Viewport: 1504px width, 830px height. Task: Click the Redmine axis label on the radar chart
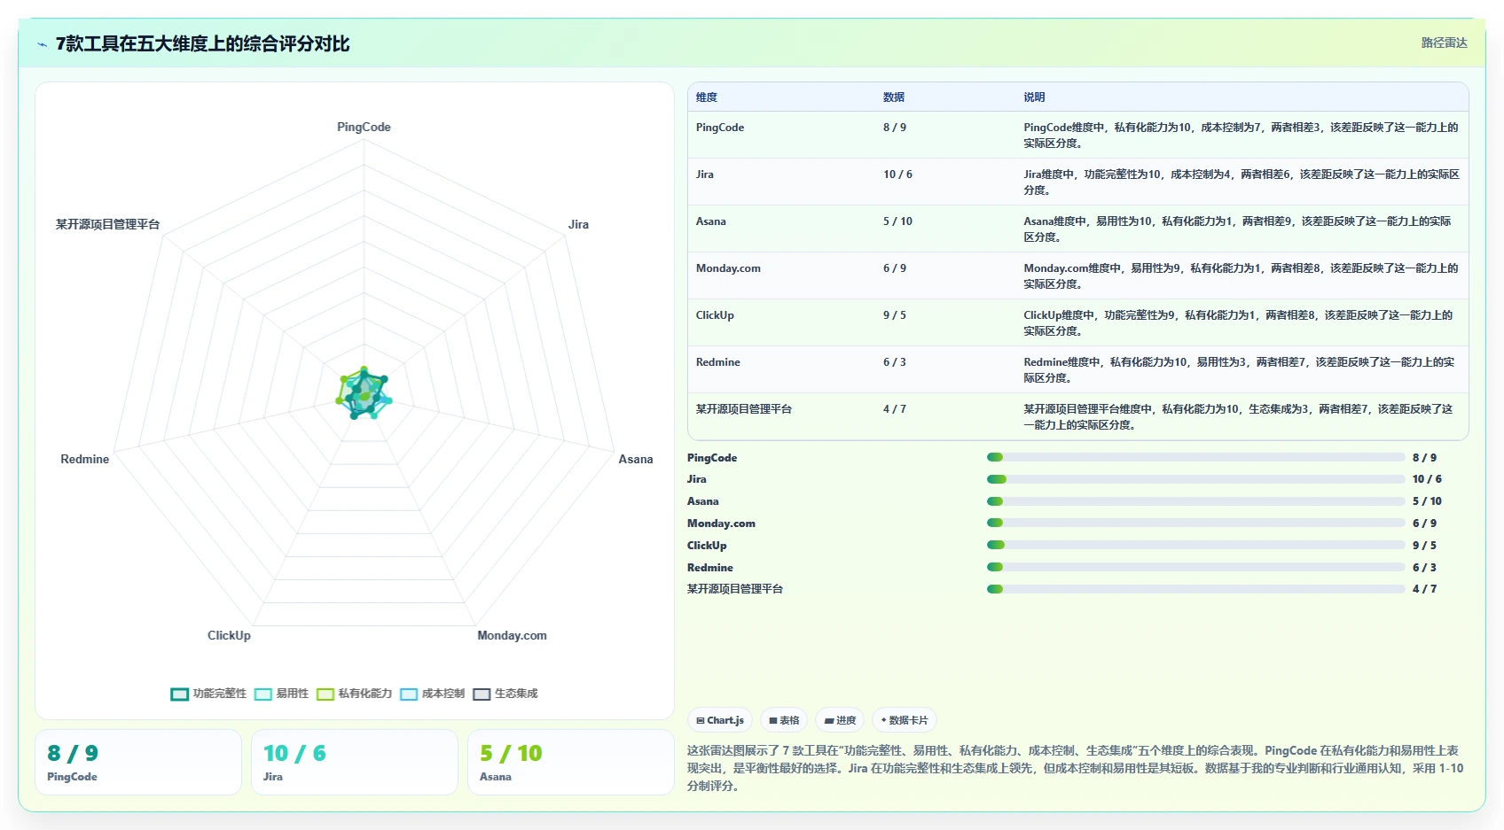coord(84,460)
